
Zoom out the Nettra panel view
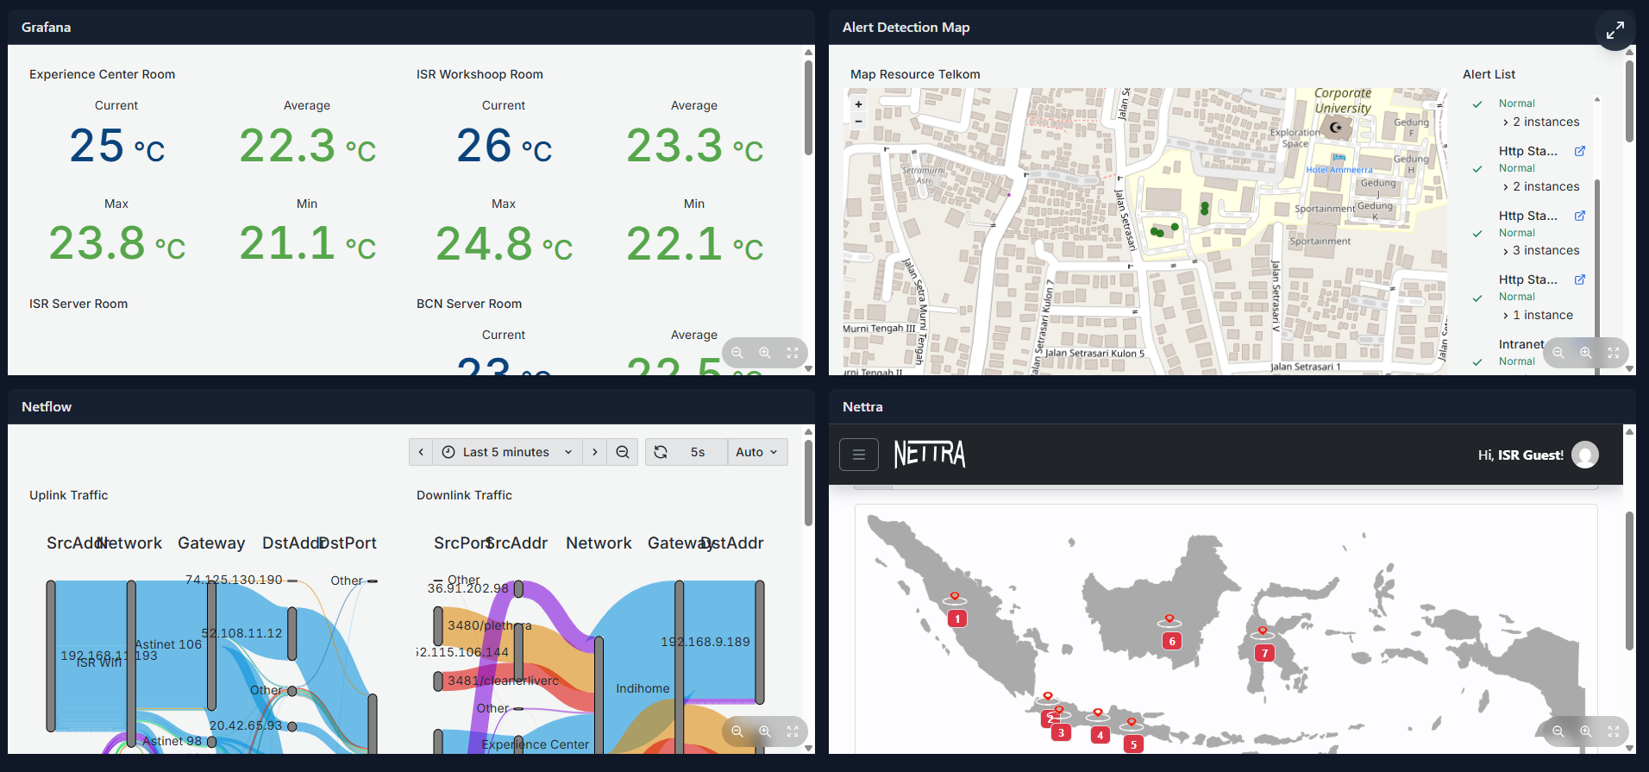coord(1558,731)
